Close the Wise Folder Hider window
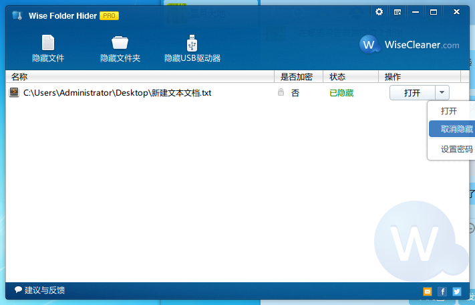 point(456,12)
